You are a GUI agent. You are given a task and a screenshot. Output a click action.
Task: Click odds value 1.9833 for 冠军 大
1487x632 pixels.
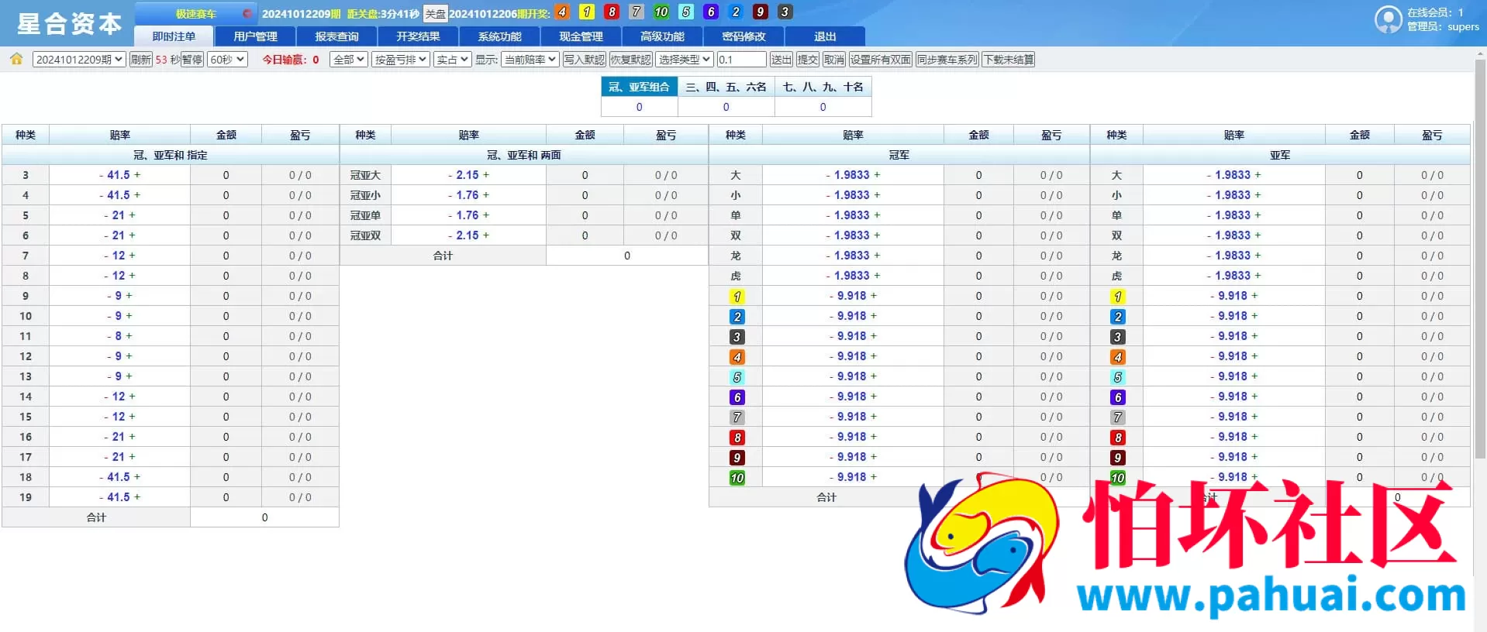(851, 175)
